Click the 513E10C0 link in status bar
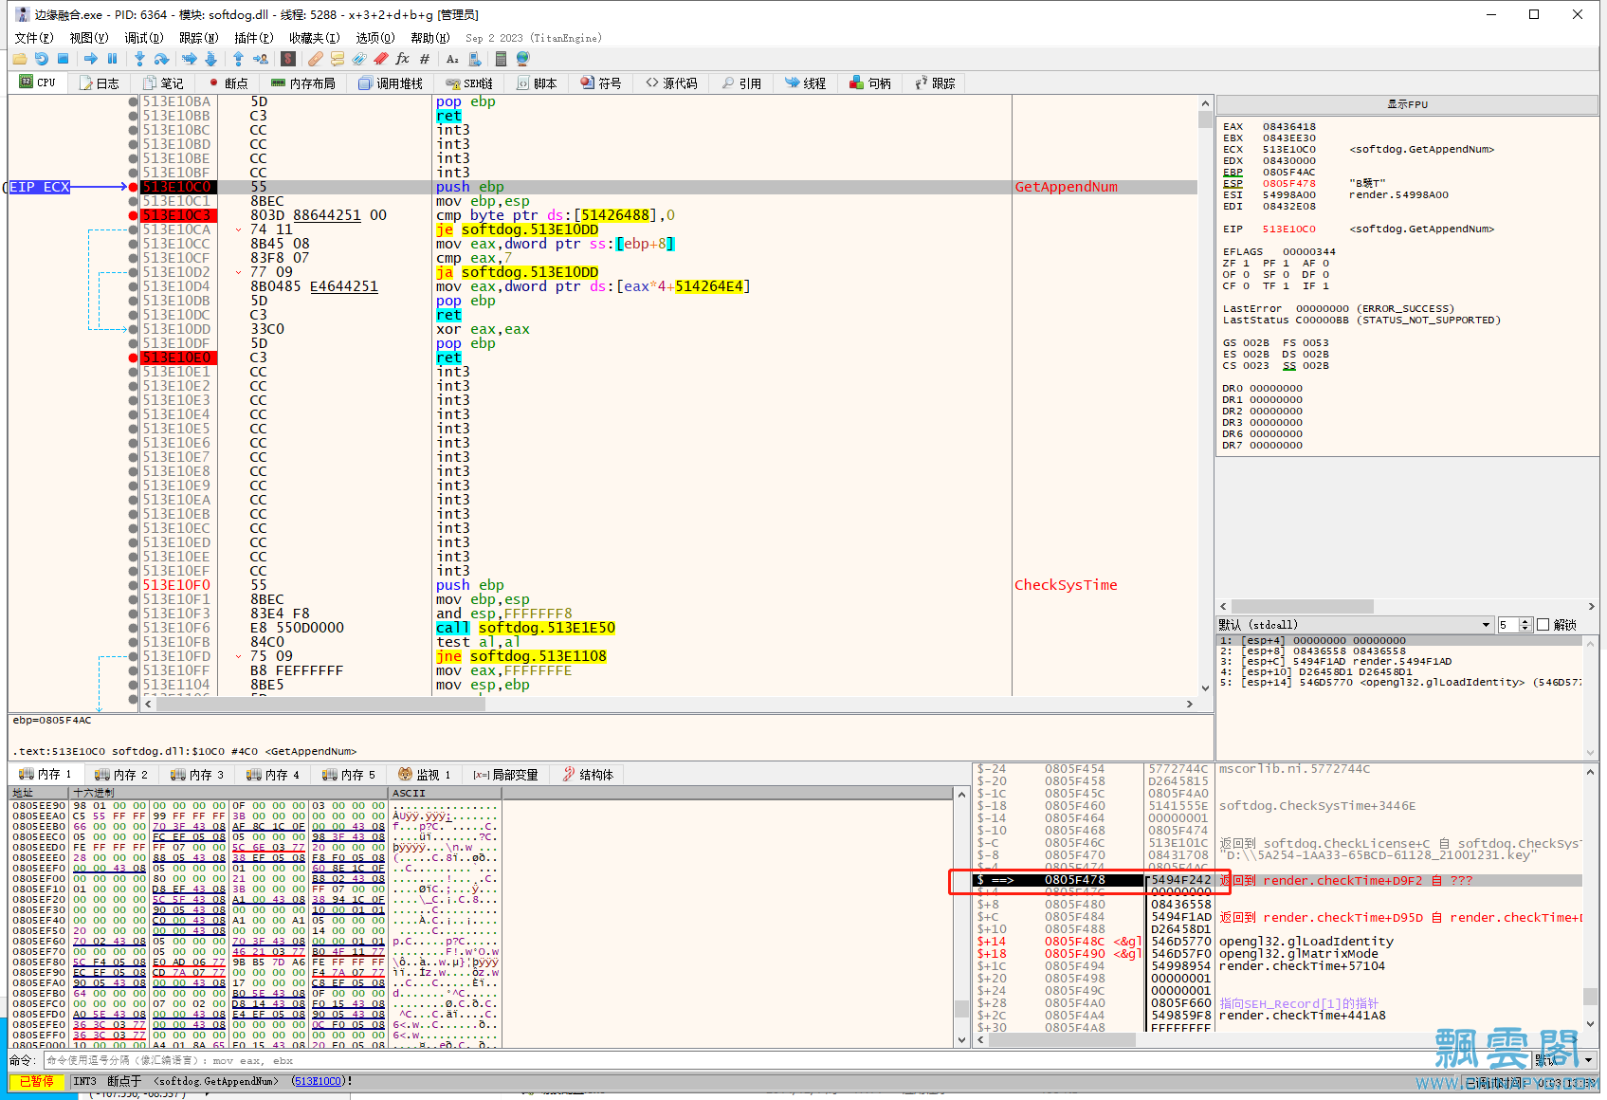Viewport: 1607px width, 1100px height. coord(318,1081)
